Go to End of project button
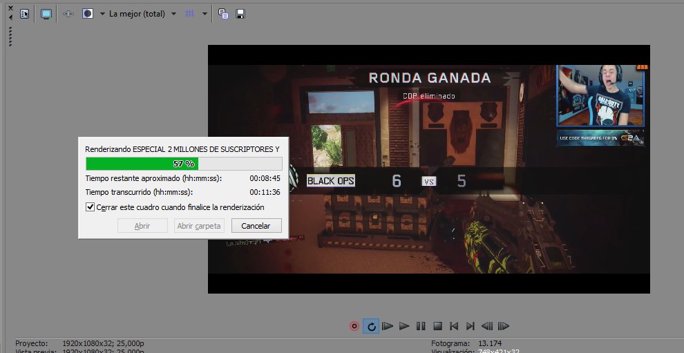684x353 pixels. coord(471,326)
